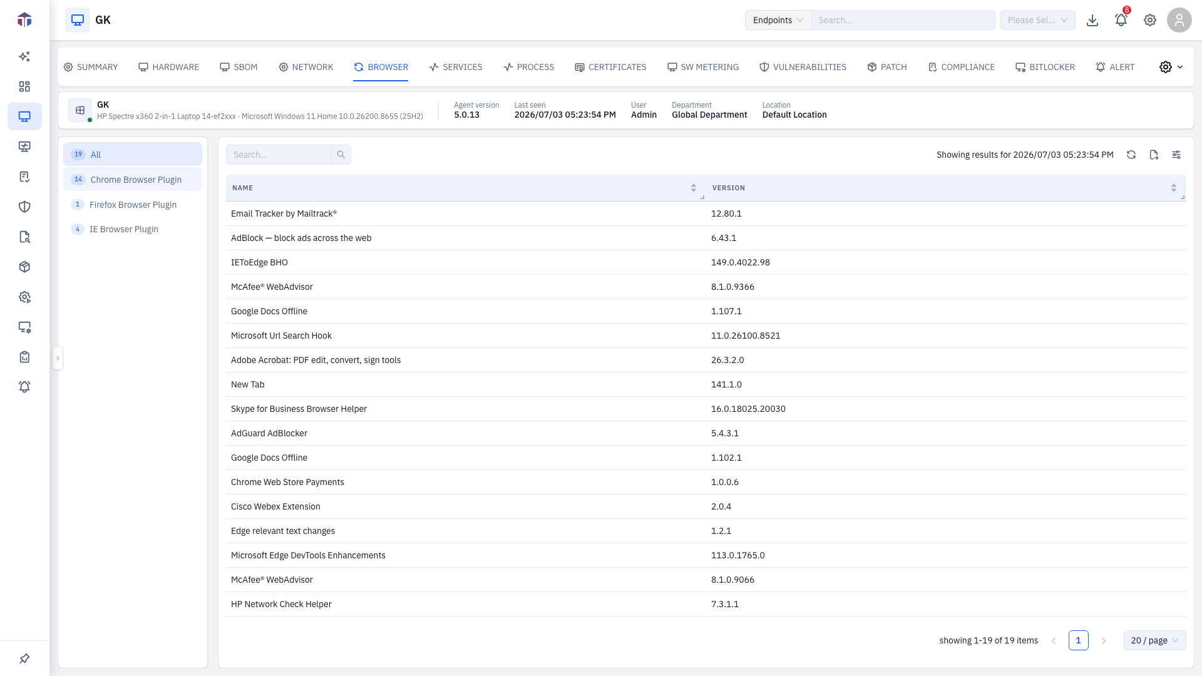1202x676 pixels.
Task: Switch to the NETWORK tab
Action: click(x=306, y=67)
